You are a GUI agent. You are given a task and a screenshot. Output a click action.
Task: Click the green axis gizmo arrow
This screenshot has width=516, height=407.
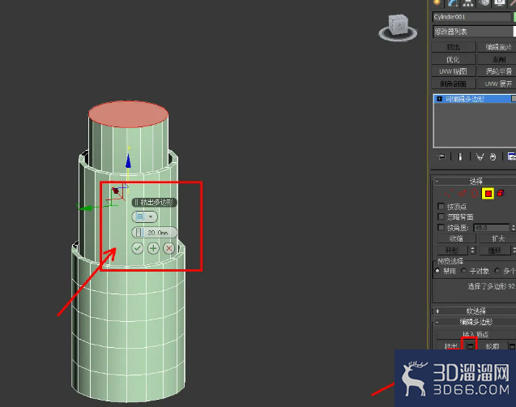coord(86,208)
